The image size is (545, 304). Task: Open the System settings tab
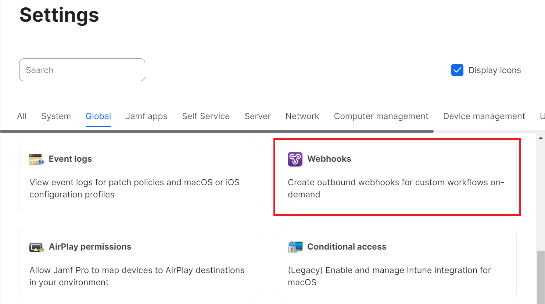tap(56, 117)
